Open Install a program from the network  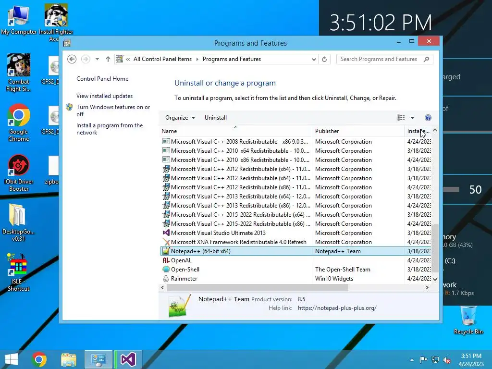[x=110, y=129]
